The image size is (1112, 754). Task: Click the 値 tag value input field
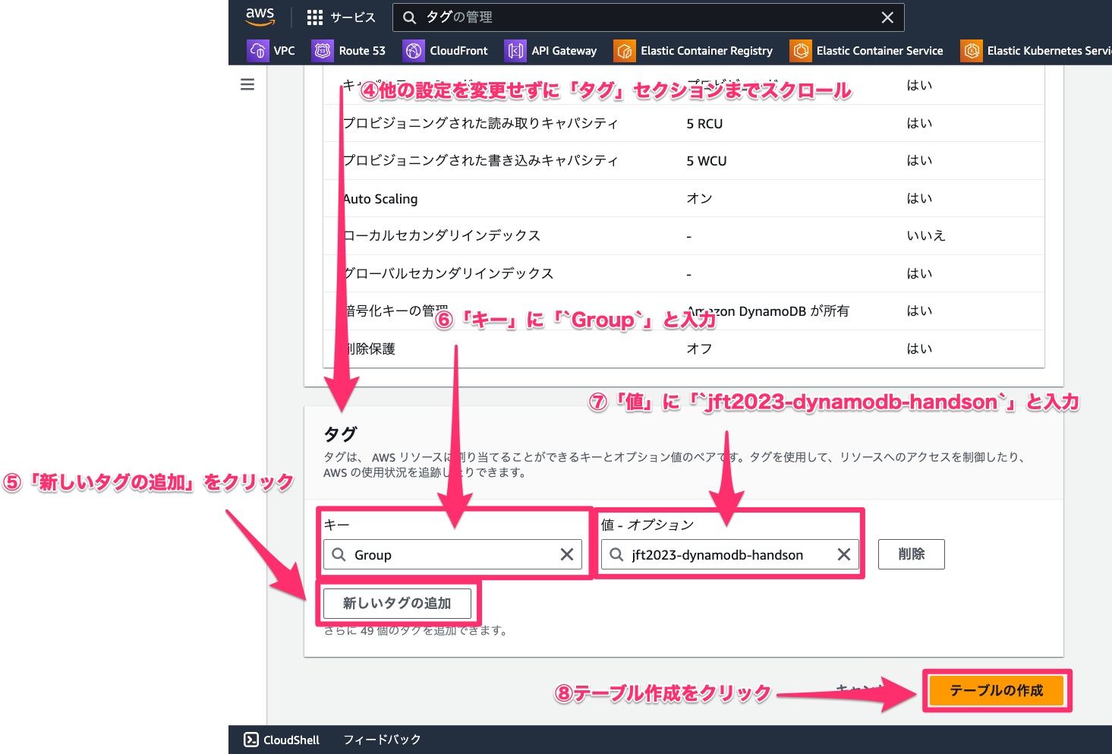[729, 554]
